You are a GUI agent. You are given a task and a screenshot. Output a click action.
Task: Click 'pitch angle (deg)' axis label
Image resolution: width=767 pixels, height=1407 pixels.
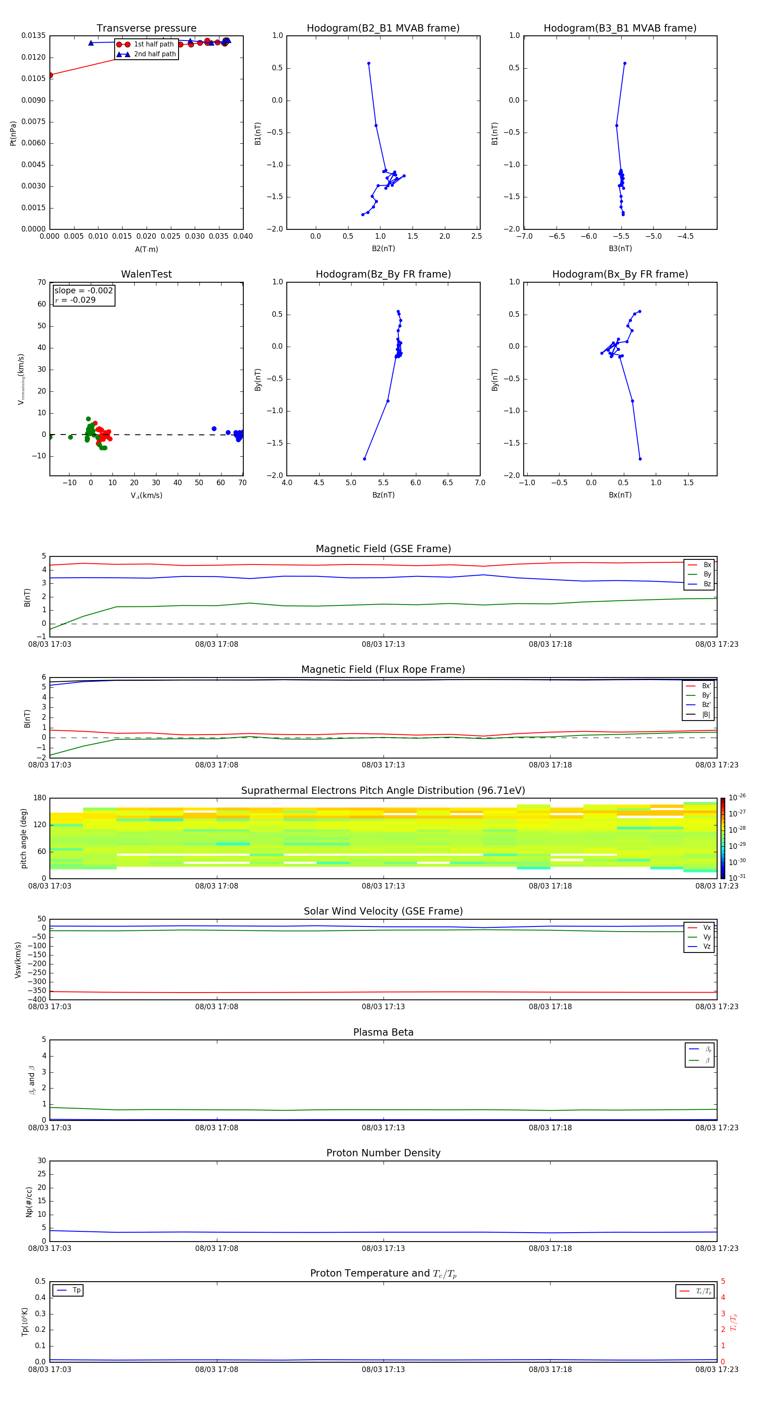point(23,838)
